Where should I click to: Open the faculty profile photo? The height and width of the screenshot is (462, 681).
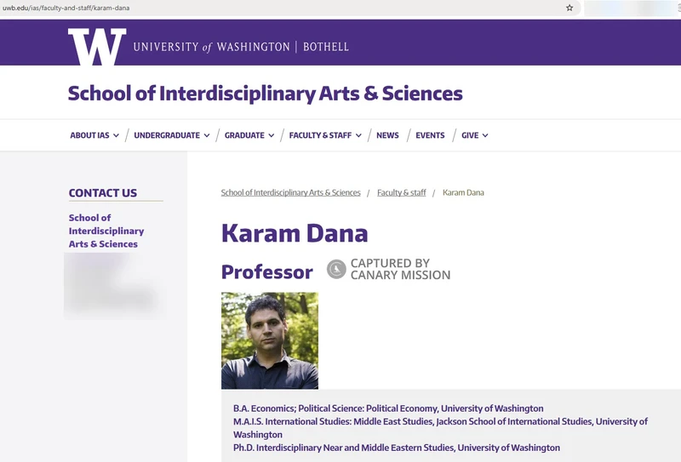pos(270,340)
